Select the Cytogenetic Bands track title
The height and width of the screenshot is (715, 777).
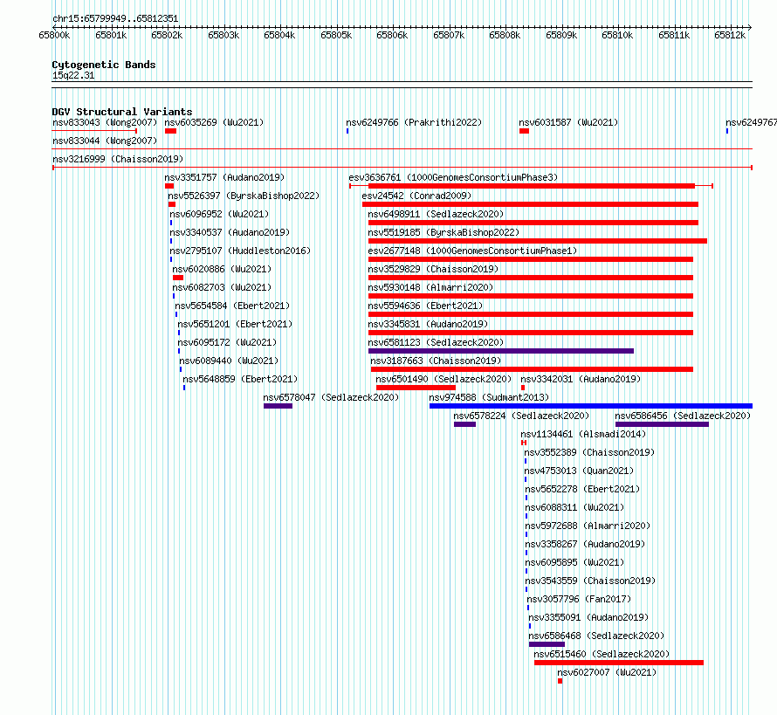pyautogui.click(x=104, y=65)
